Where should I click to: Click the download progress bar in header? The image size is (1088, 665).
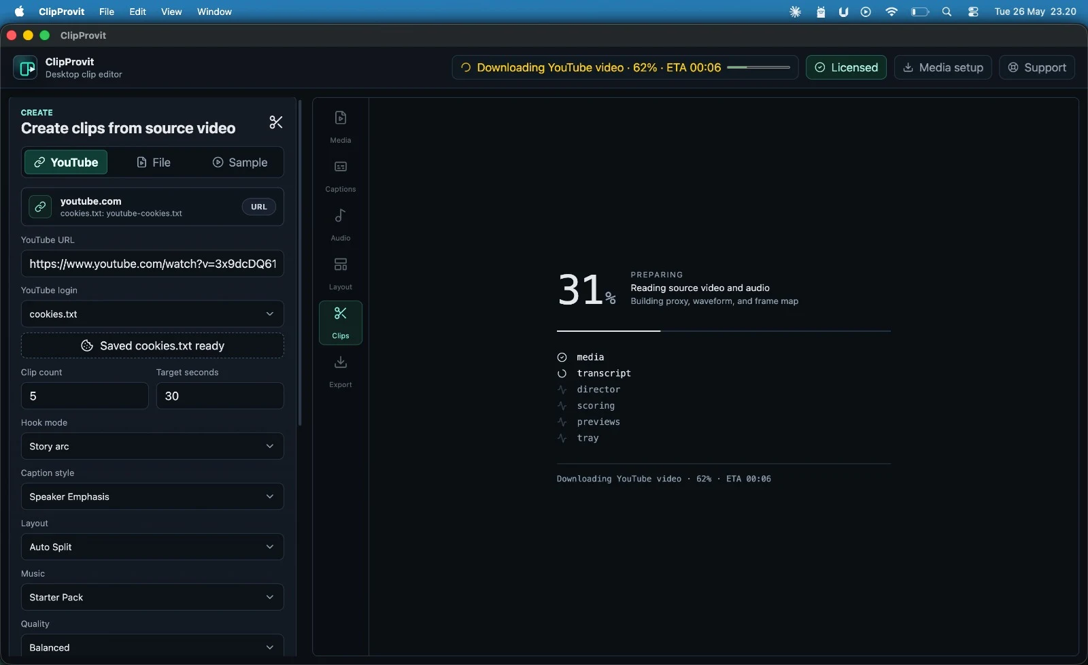click(758, 67)
